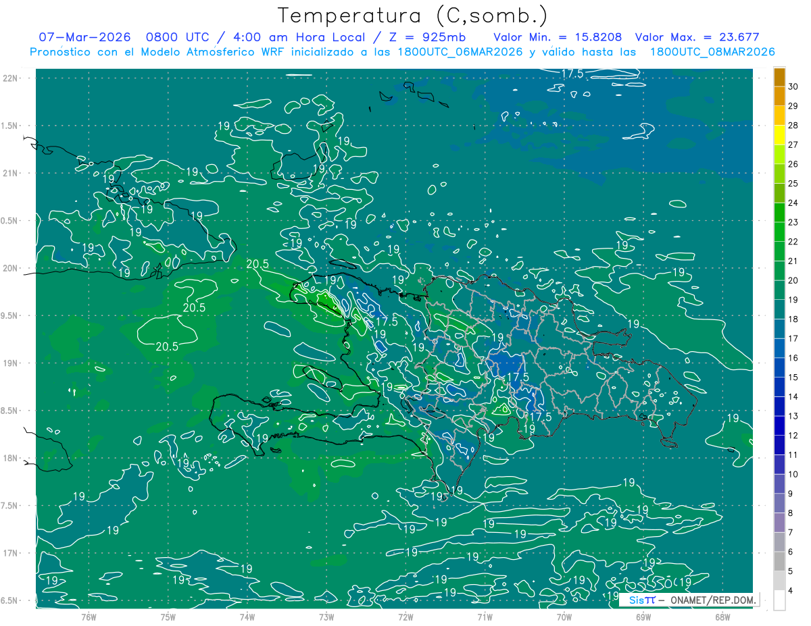The image size is (811, 626).
Task: Click the color scale label '12'
Action: 793,436
